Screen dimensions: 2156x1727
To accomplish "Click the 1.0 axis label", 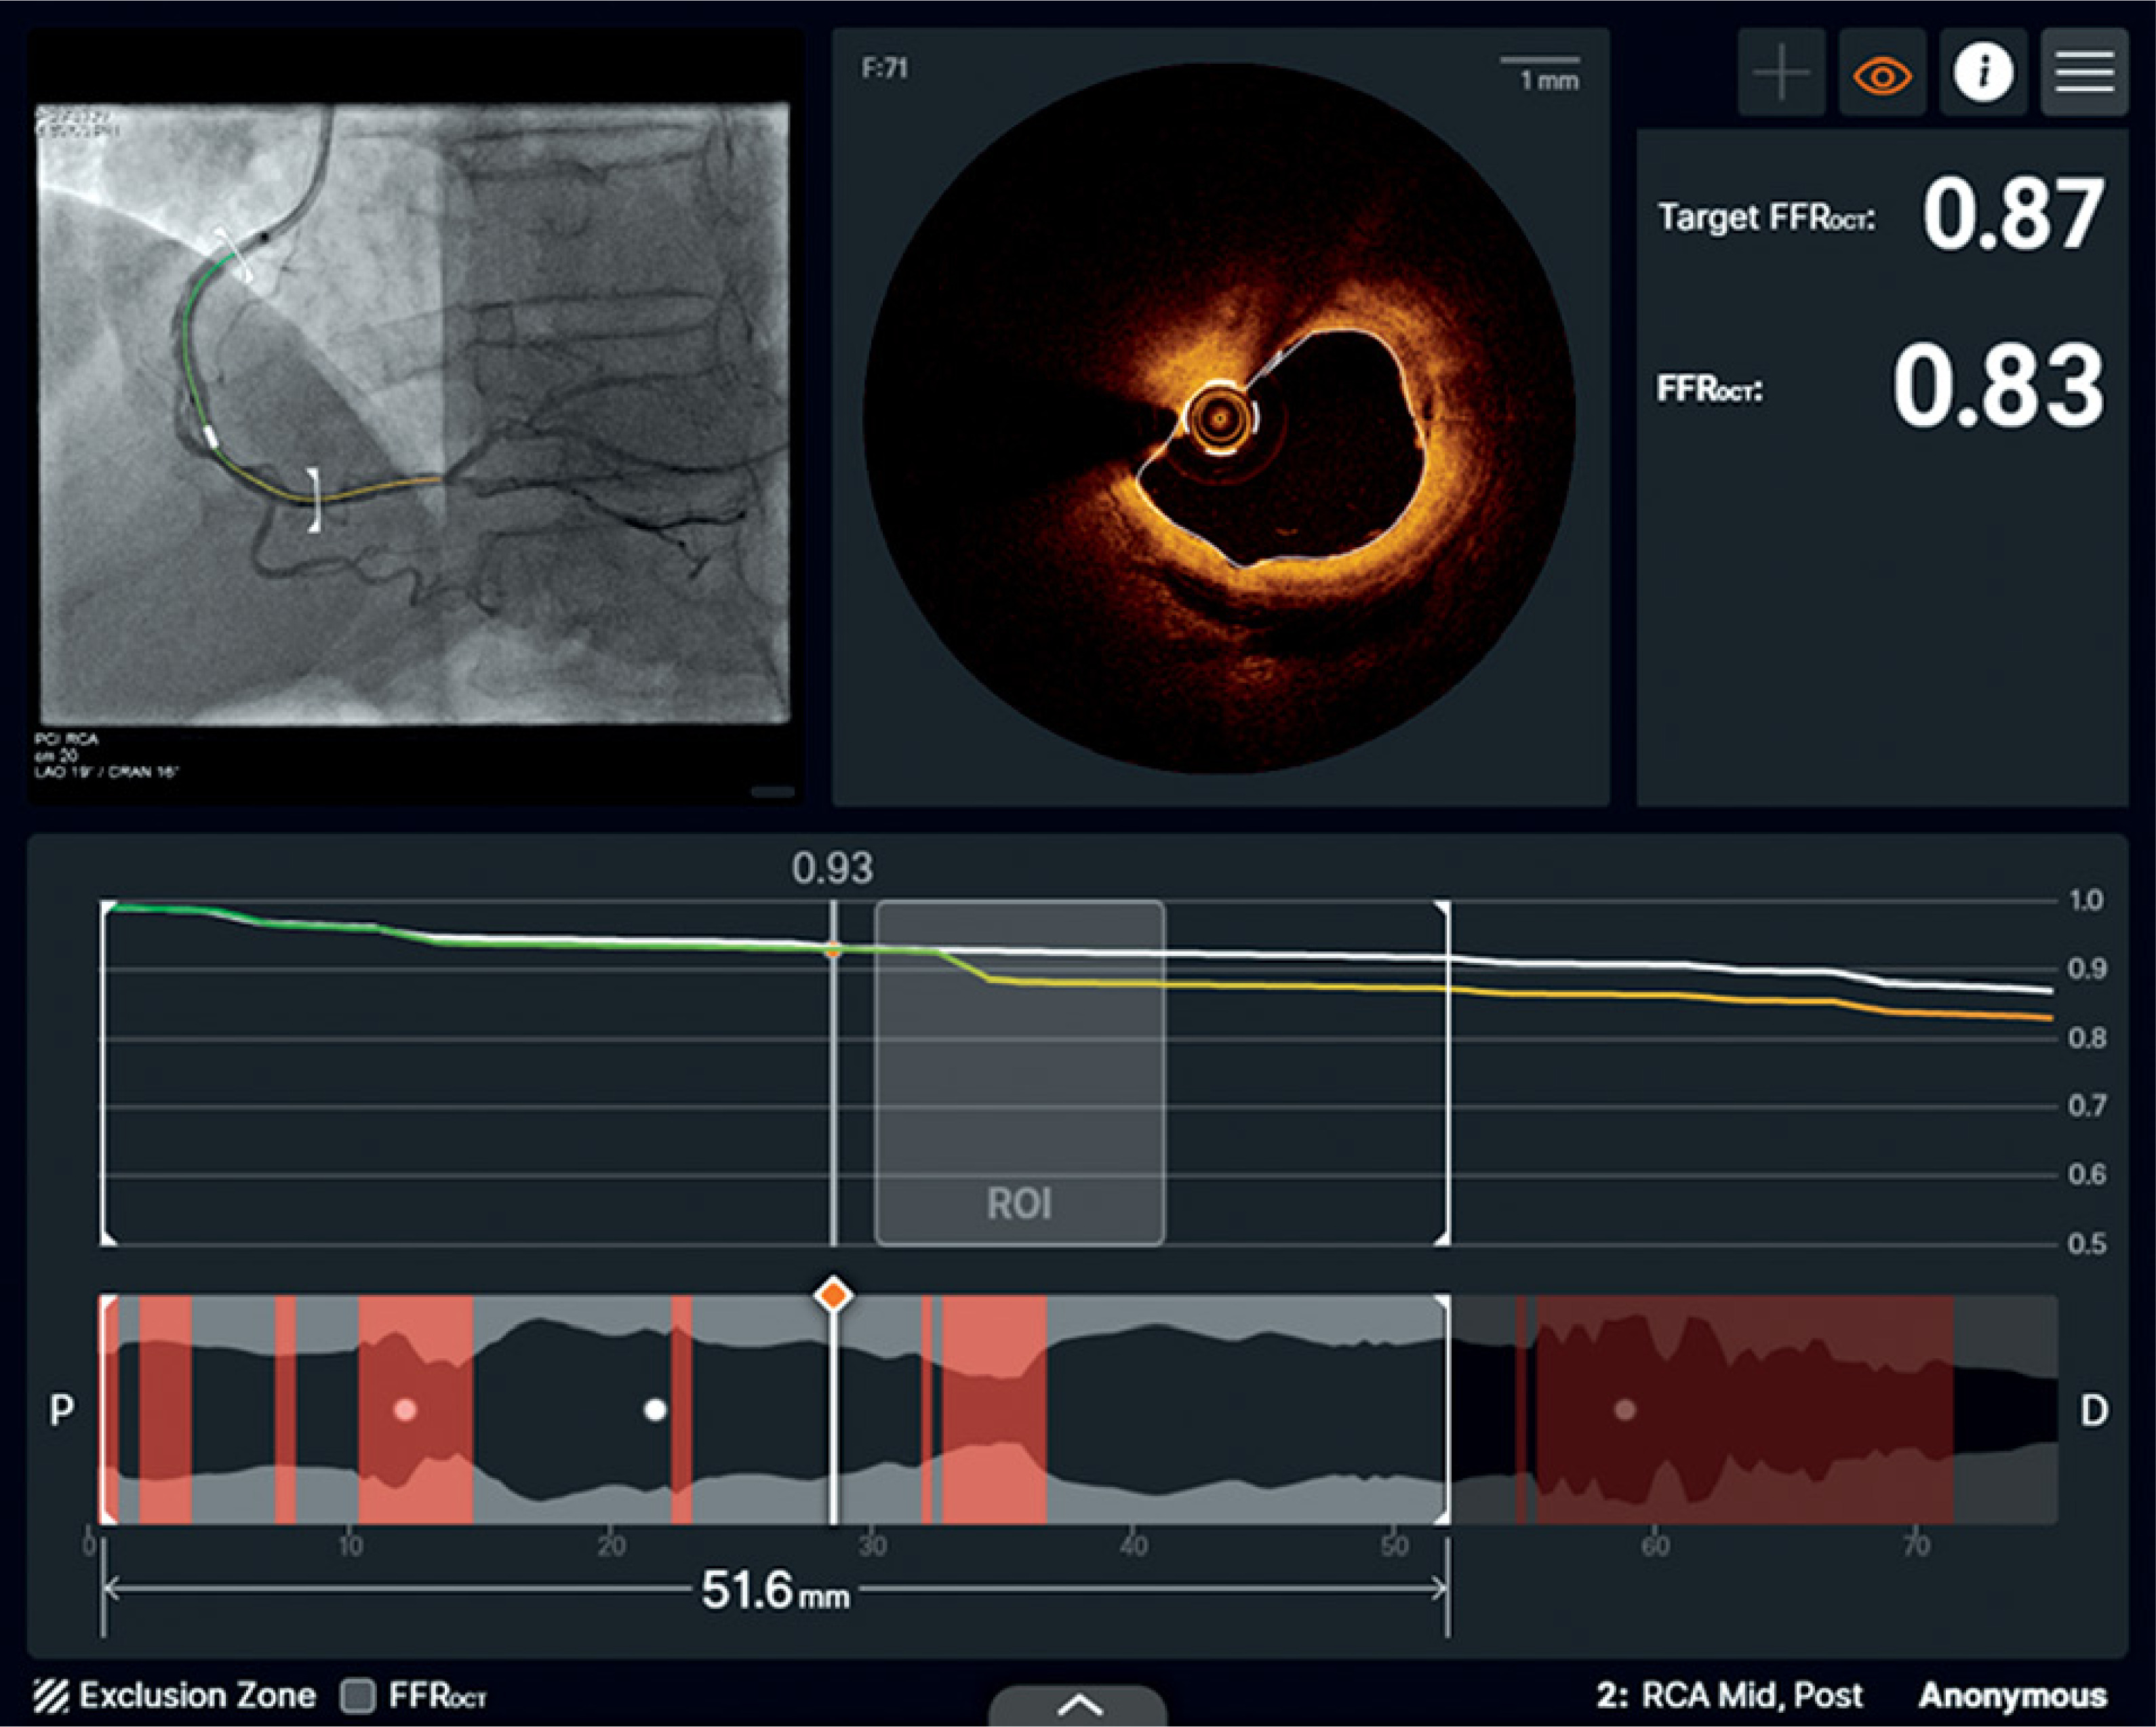I will 2086,901.
